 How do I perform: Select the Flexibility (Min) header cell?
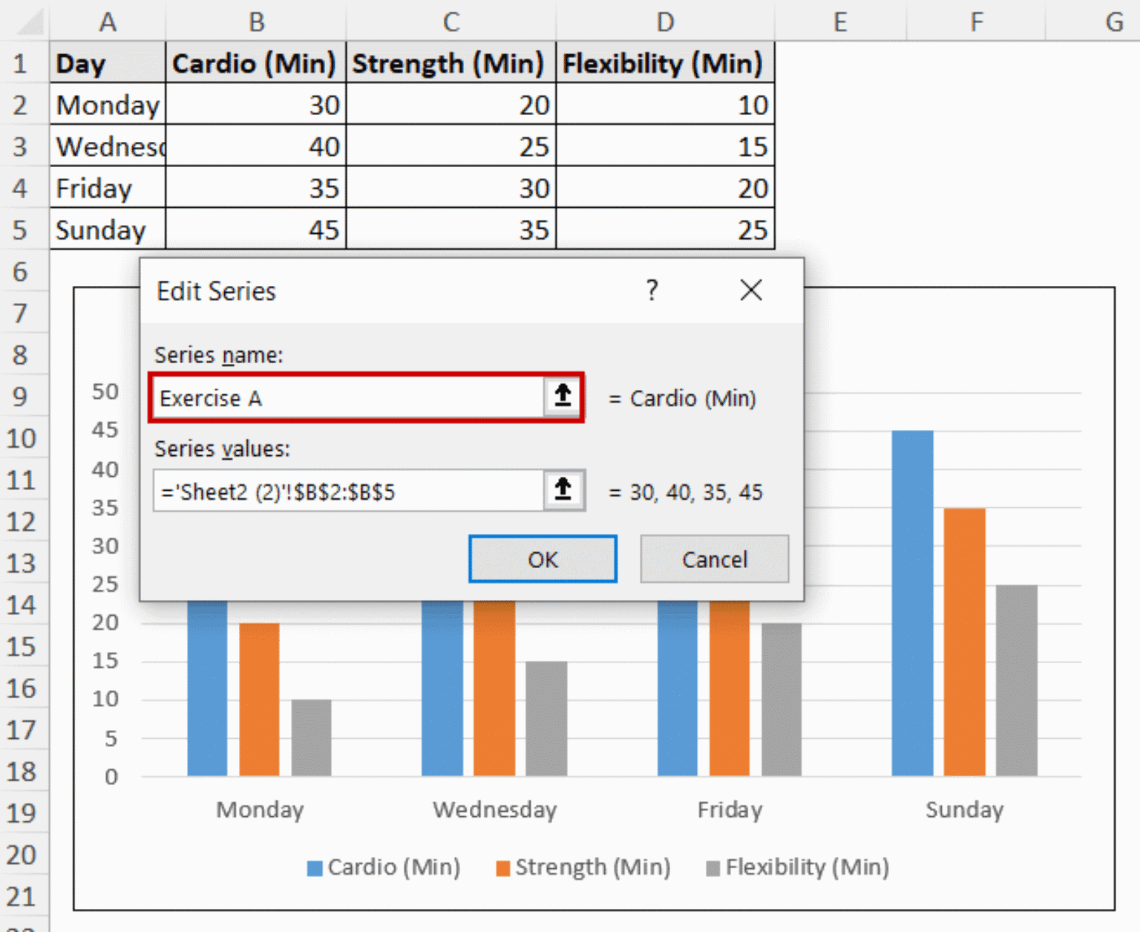click(x=664, y=63)
